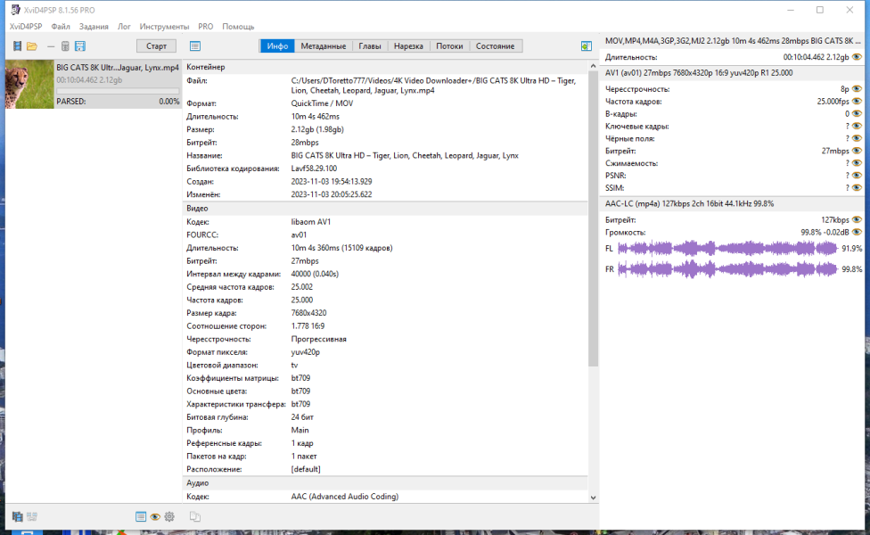Click the XviD4PSP app icon in title bar
Screen dimensions: 870x535
click(x=15, y=10)
